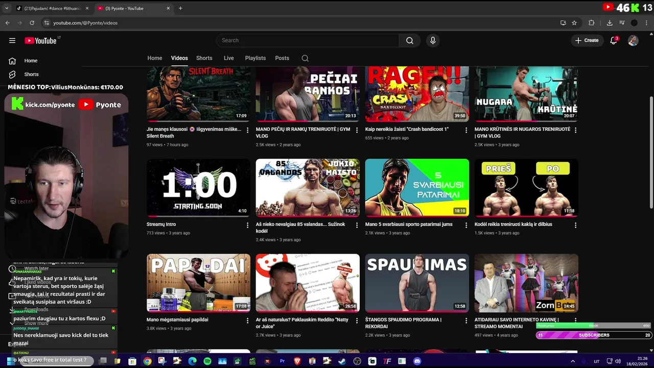The image size is (654, 368).
Task: Open options for 5 svarbiausi patarimai video
Action: [466, 225]
